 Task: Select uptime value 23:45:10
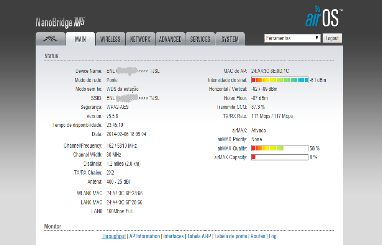tap(115, 125)
